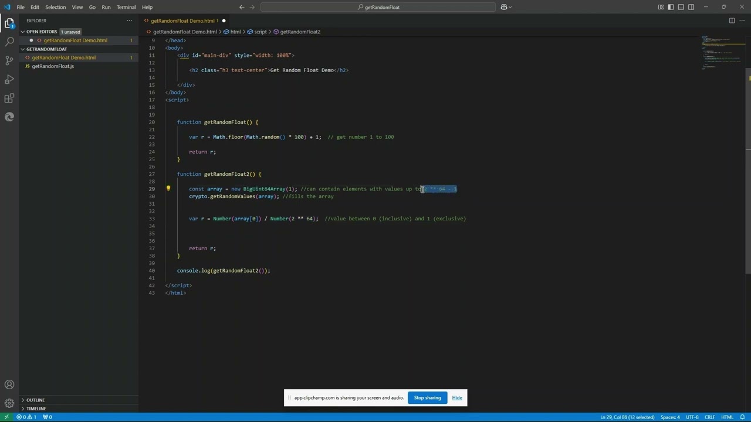Open the editor More Actions ellipsis

click(742, 21)
